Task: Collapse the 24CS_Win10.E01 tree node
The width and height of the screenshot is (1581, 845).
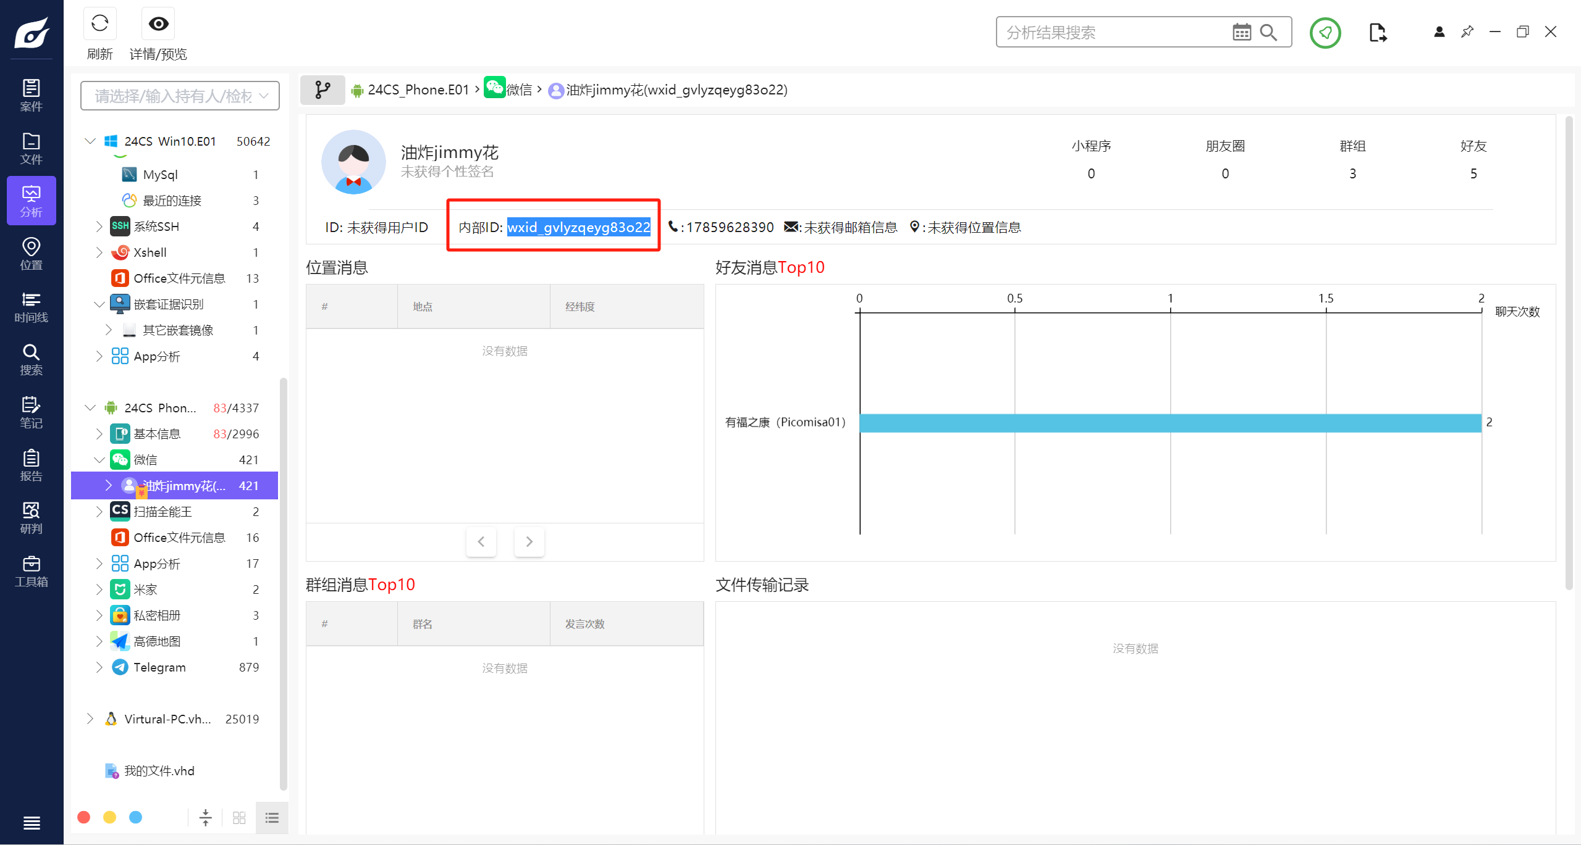Action: pos(90,141)
